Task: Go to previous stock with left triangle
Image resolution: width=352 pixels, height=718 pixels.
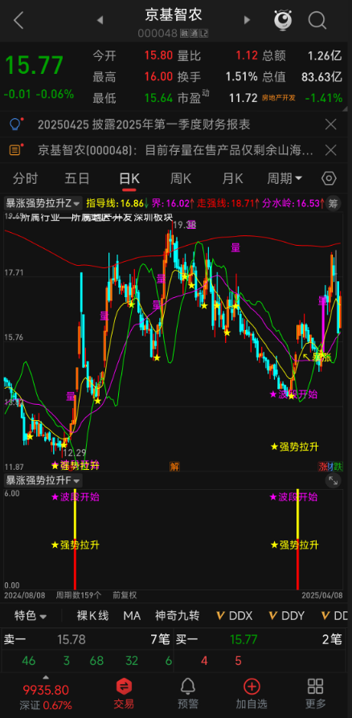Action: [x=100, y=20]
